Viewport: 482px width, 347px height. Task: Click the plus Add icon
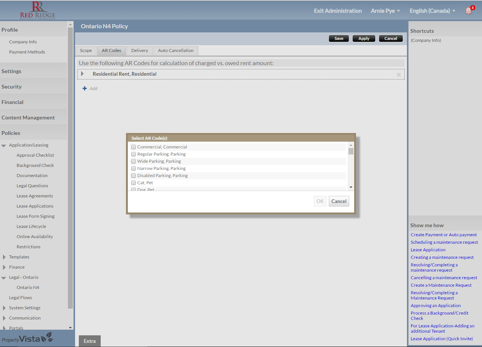[x=84, y=89]
